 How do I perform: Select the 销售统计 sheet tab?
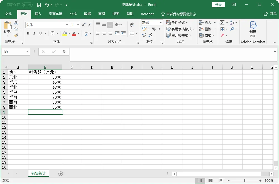click(39, 173)
